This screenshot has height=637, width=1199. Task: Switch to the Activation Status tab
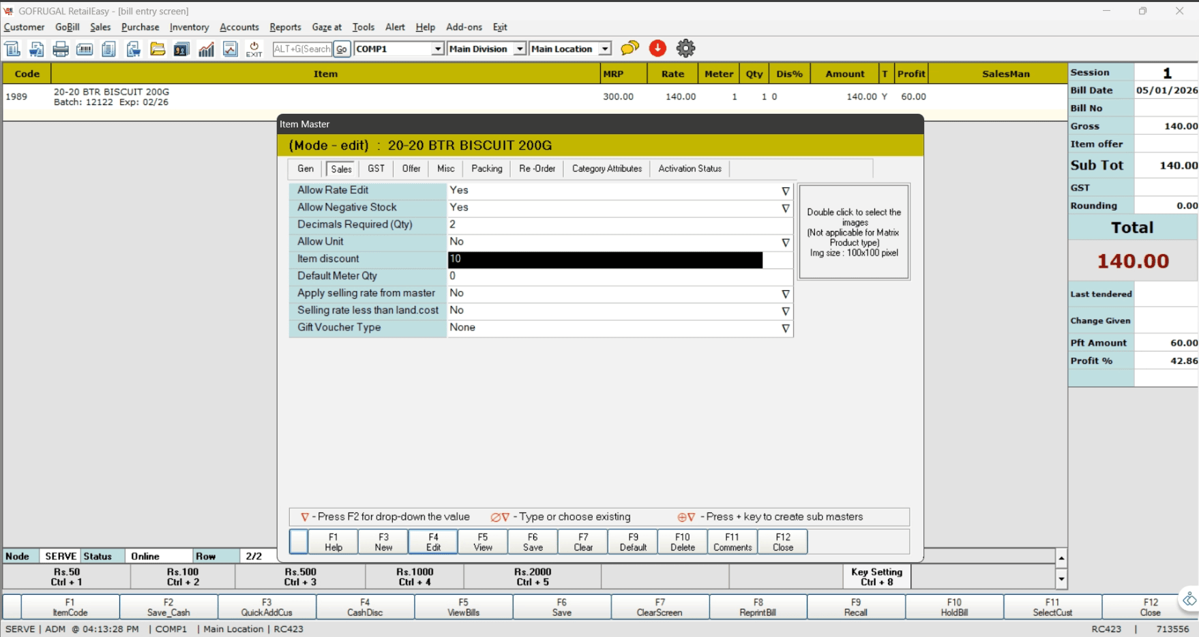click(690, 168)
